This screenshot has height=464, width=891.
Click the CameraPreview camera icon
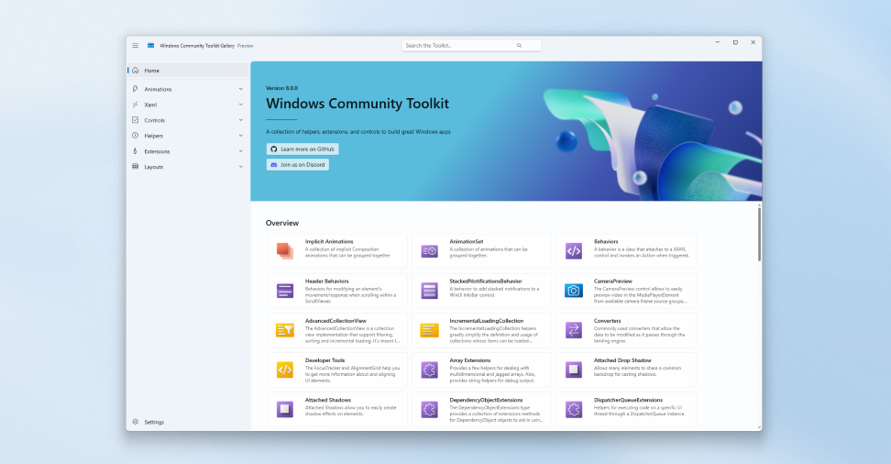pyautogui.click(x=573, y=291)
